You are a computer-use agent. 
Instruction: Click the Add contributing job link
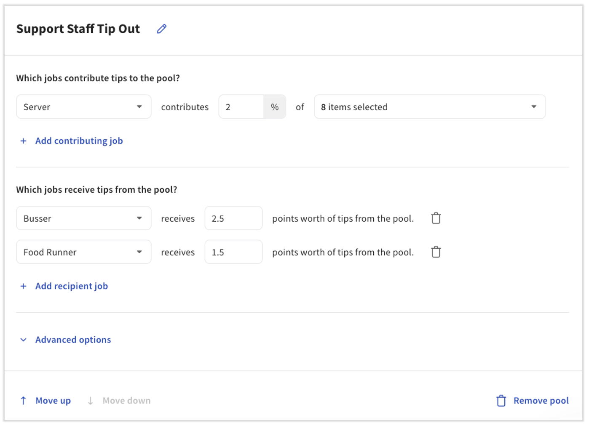79,141
